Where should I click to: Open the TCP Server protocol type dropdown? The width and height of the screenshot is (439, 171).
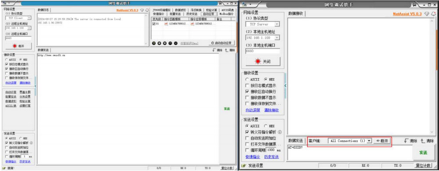pyautogui.click(x=277, y=24)
